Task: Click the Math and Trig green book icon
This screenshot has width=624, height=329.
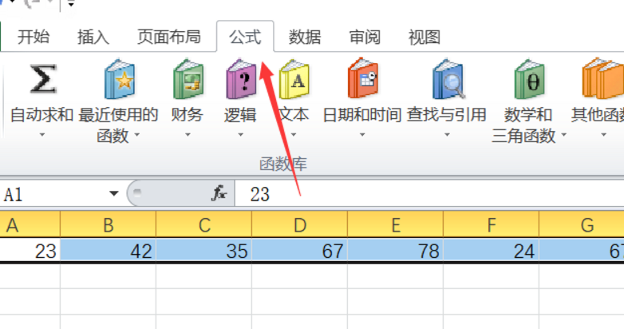Action: point(529,79)
